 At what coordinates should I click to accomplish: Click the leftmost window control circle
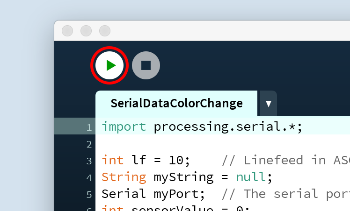67,31
